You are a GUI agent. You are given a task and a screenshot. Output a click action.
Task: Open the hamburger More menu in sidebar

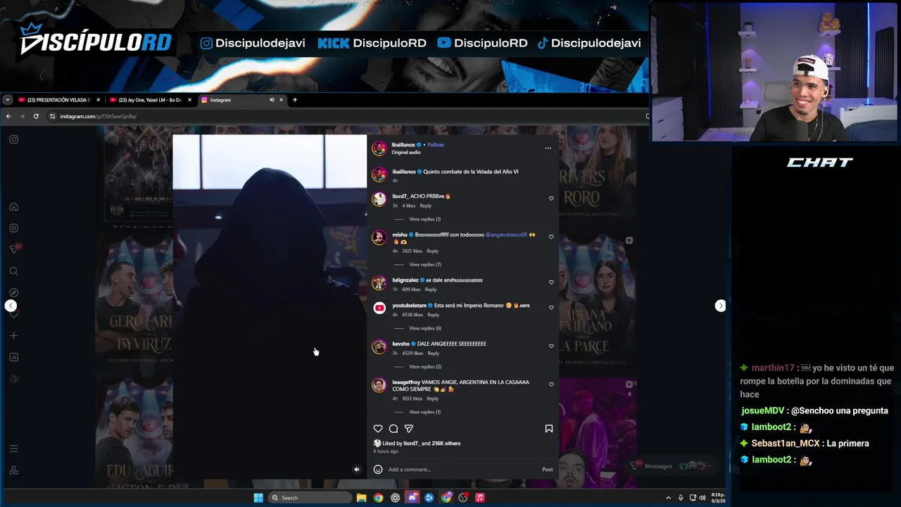(13, 449)
